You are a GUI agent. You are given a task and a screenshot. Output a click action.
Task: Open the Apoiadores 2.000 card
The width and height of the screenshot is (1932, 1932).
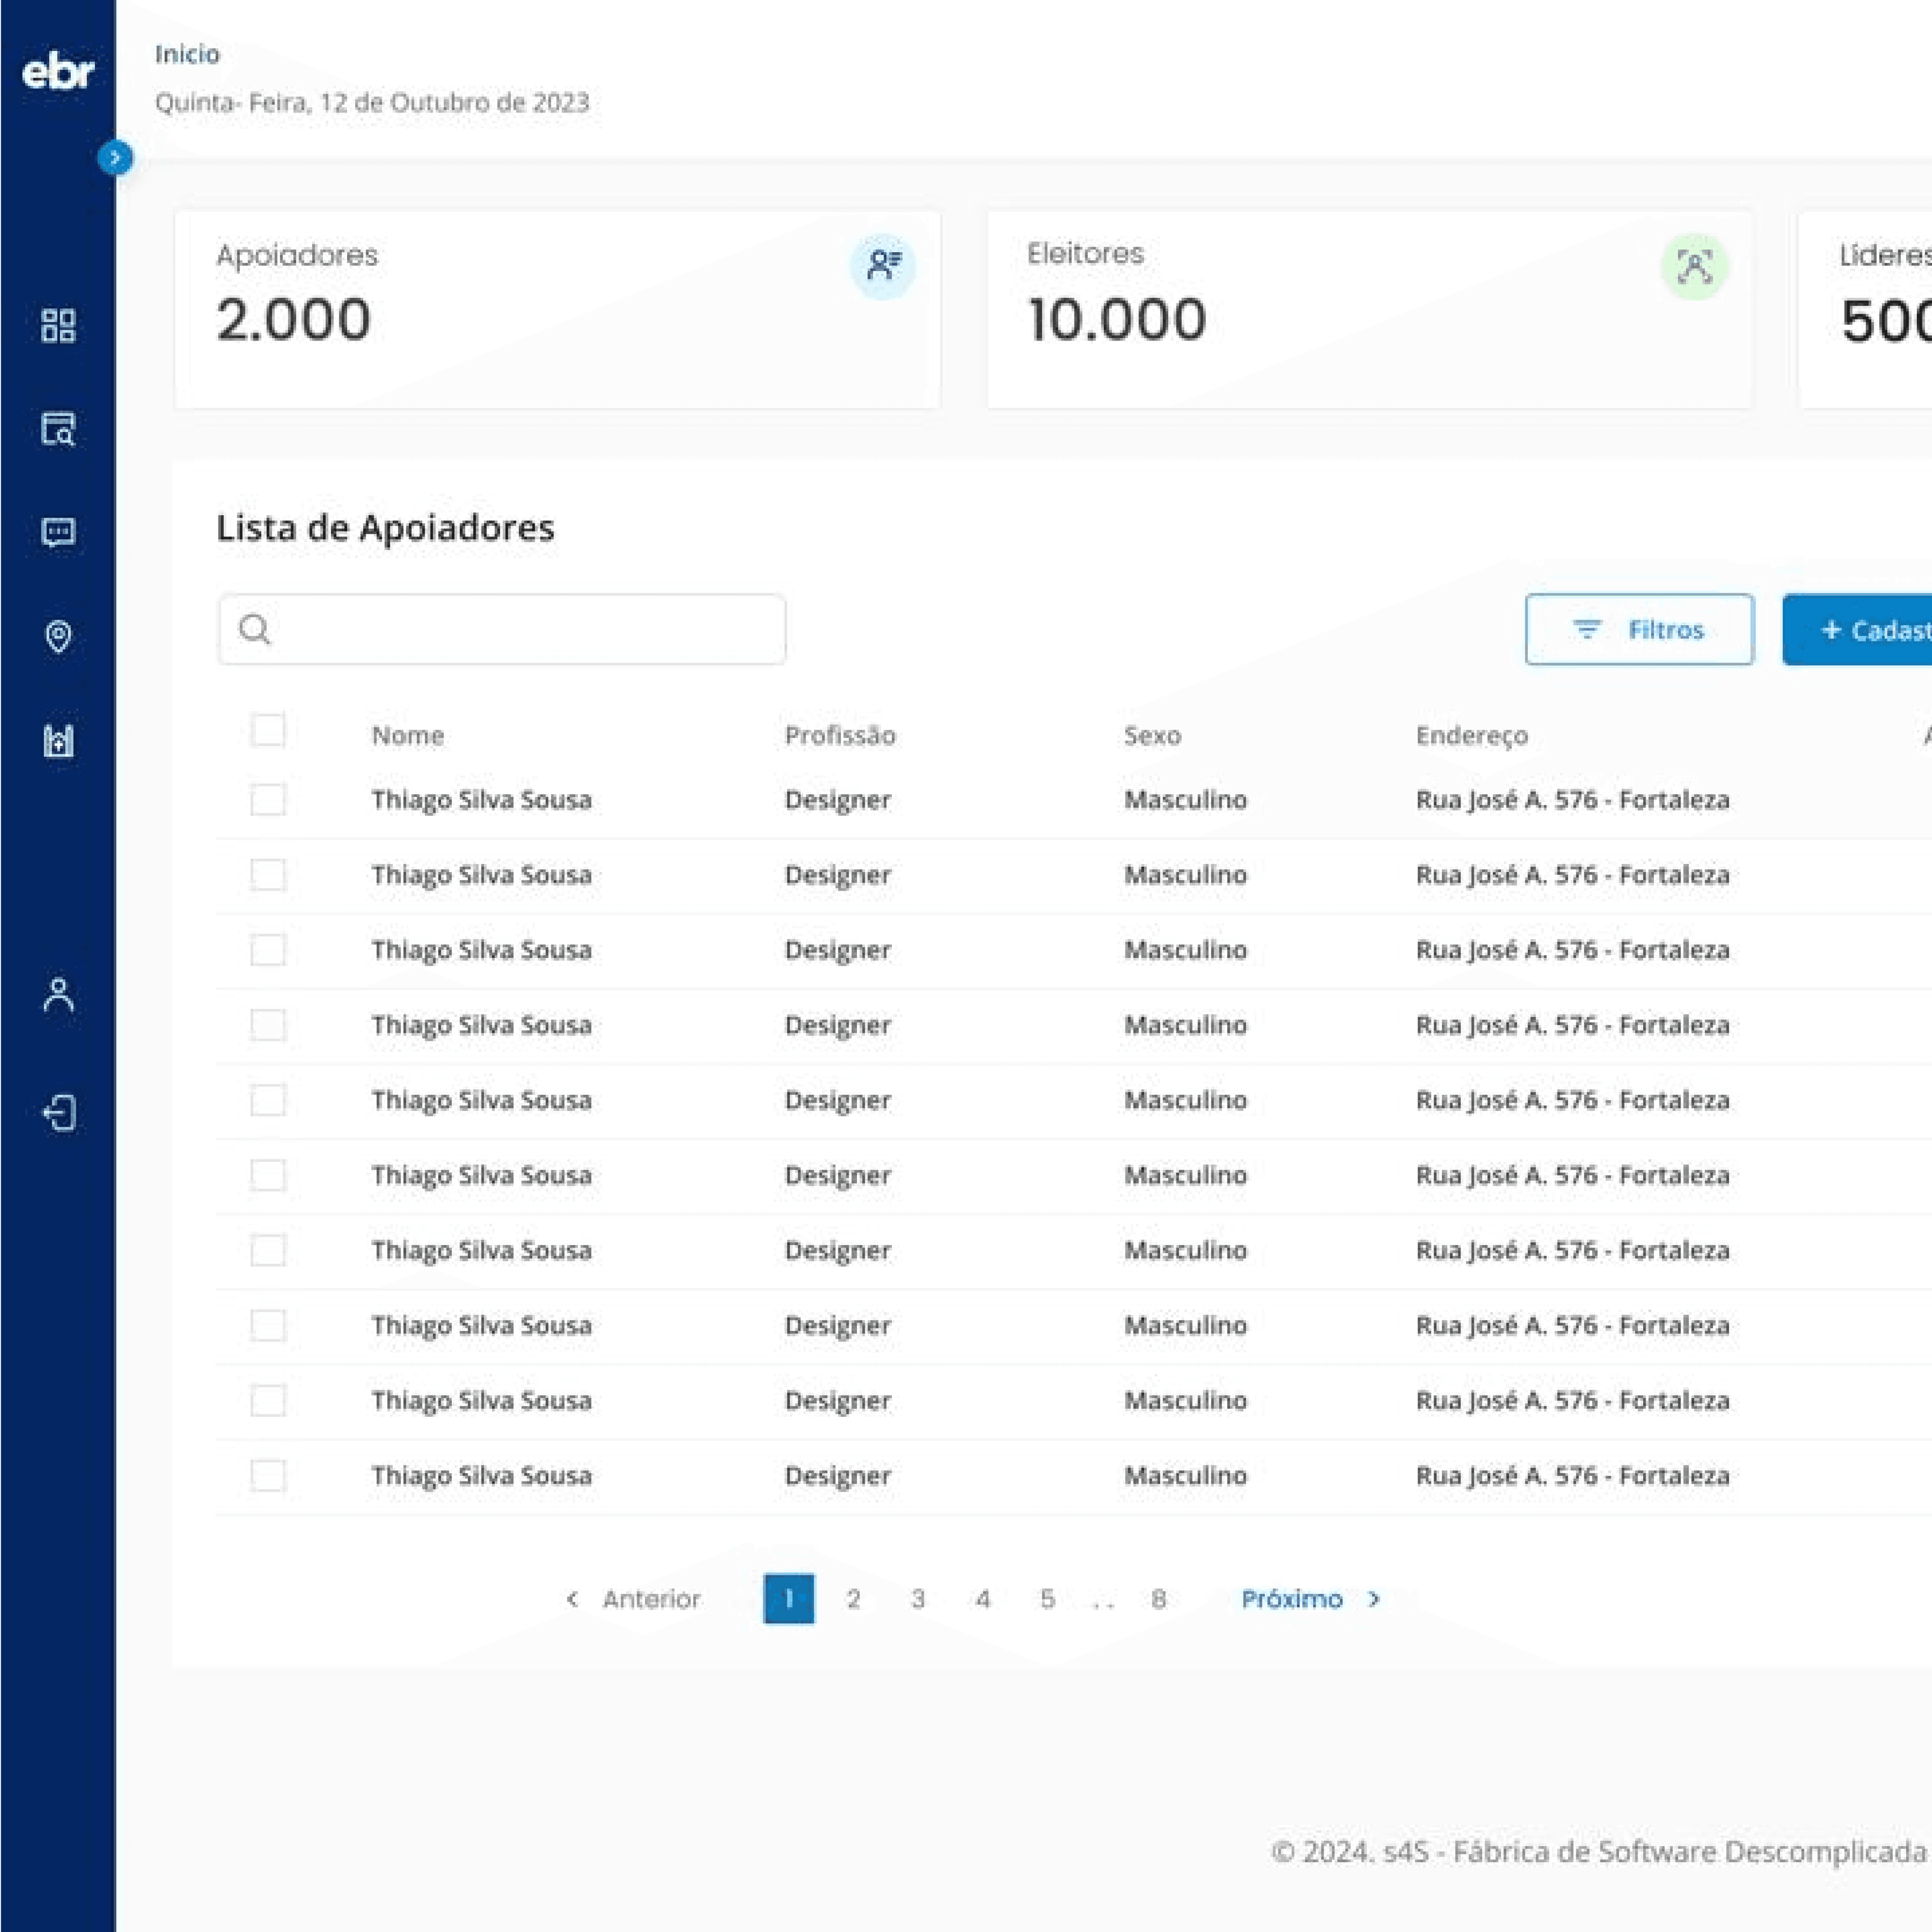coord(557,309)
